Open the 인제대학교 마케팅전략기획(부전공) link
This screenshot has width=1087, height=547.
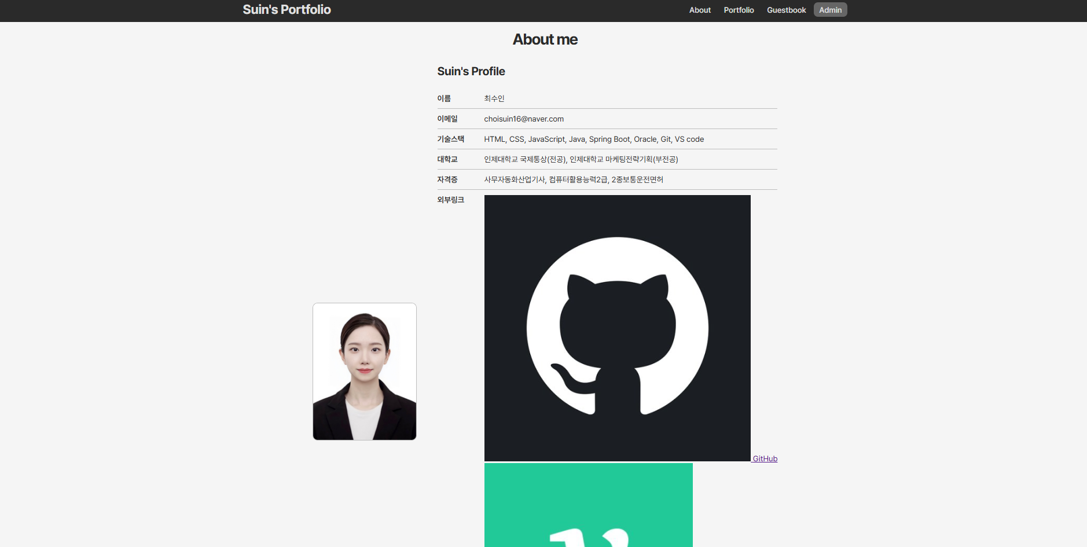(x=623, y=159)
